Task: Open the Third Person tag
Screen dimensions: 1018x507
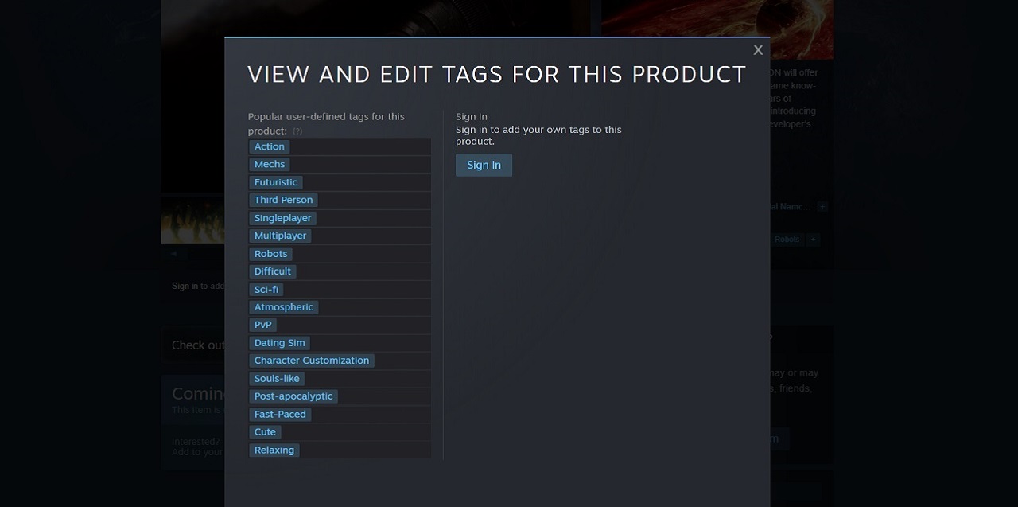Action: pyautogui.click(x=283, y=200)
